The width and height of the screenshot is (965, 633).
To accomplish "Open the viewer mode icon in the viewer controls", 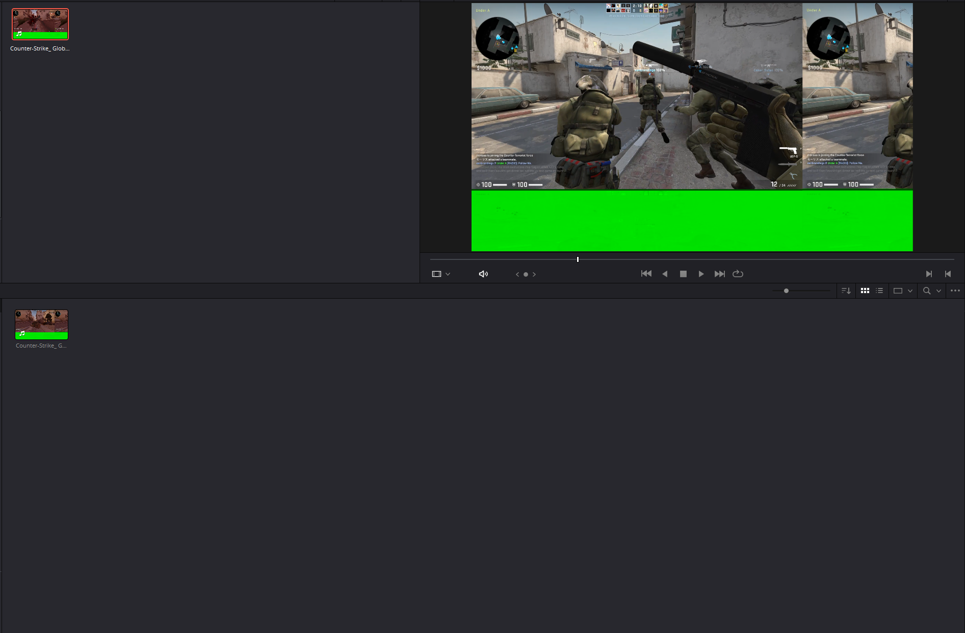I will click(436, 274).
